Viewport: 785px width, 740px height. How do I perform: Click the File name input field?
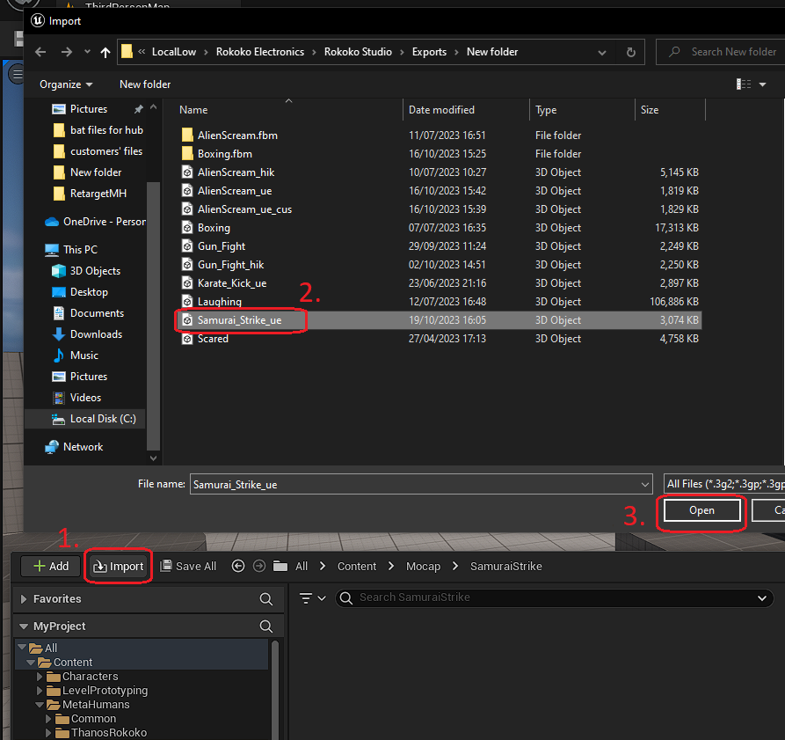416,485
